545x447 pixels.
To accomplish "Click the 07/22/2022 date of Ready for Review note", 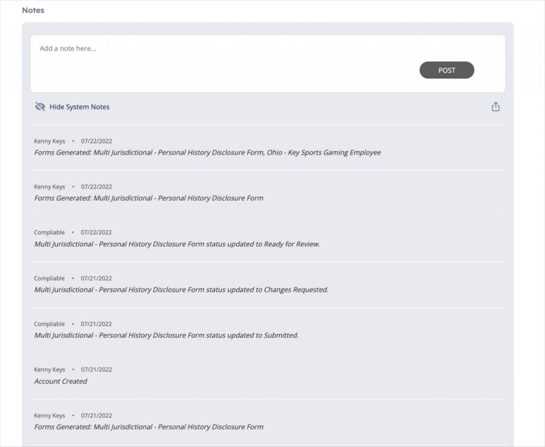I will click(96, 232).
